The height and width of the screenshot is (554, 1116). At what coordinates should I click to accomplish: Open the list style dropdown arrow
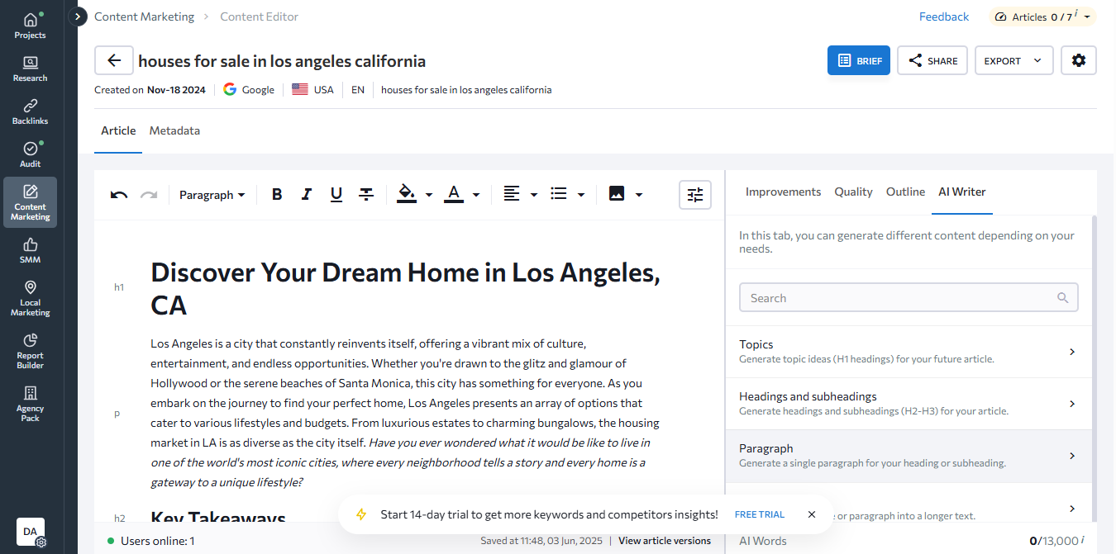pyautogui.click(x=581, y=195)
